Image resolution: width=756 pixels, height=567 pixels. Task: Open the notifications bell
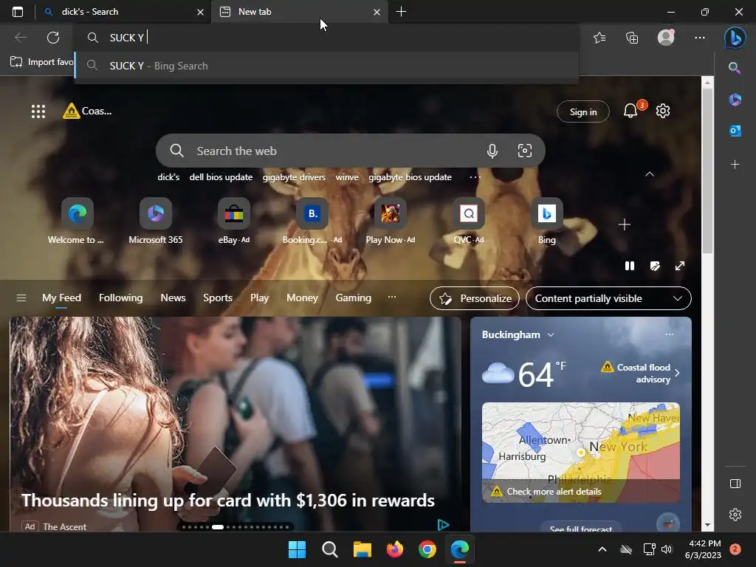630,111
